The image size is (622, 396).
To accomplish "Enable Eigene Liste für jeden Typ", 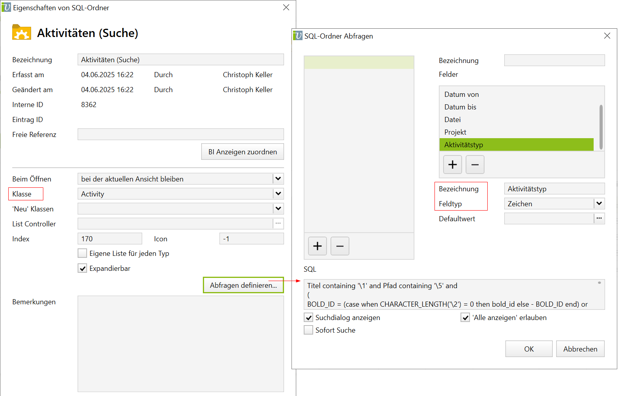I will click(82, 254).
